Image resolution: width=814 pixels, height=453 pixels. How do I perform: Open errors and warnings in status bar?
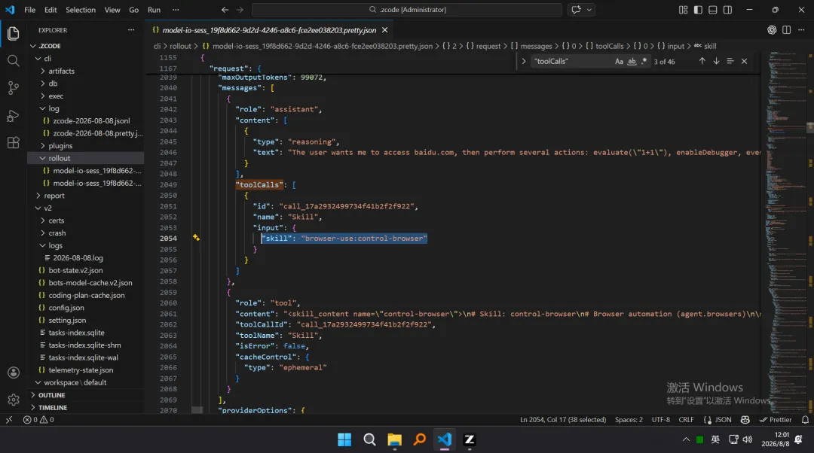coord(38,420)
